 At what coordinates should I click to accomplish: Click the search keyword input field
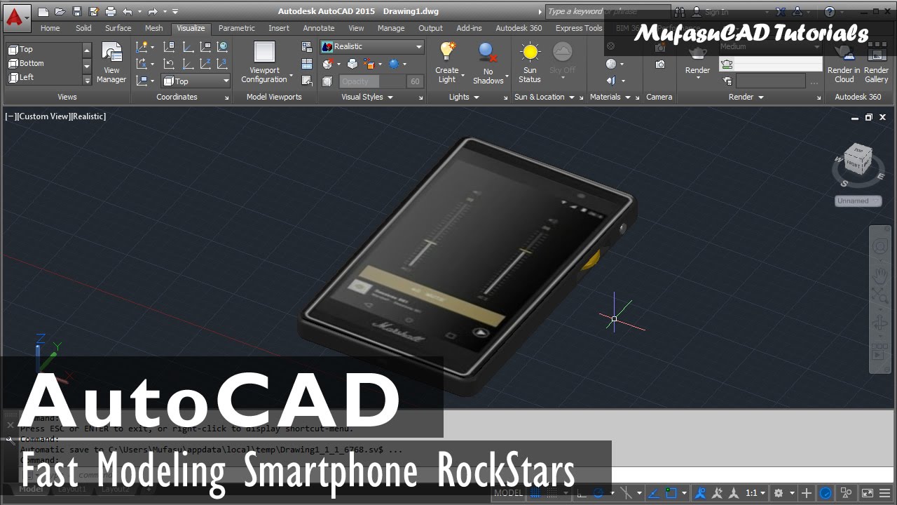tap(607, 12)
